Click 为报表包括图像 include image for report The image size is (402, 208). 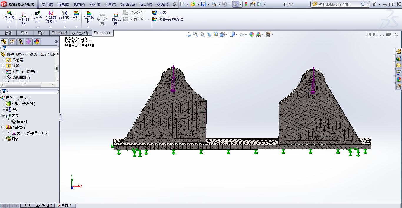tap(168, 19)
